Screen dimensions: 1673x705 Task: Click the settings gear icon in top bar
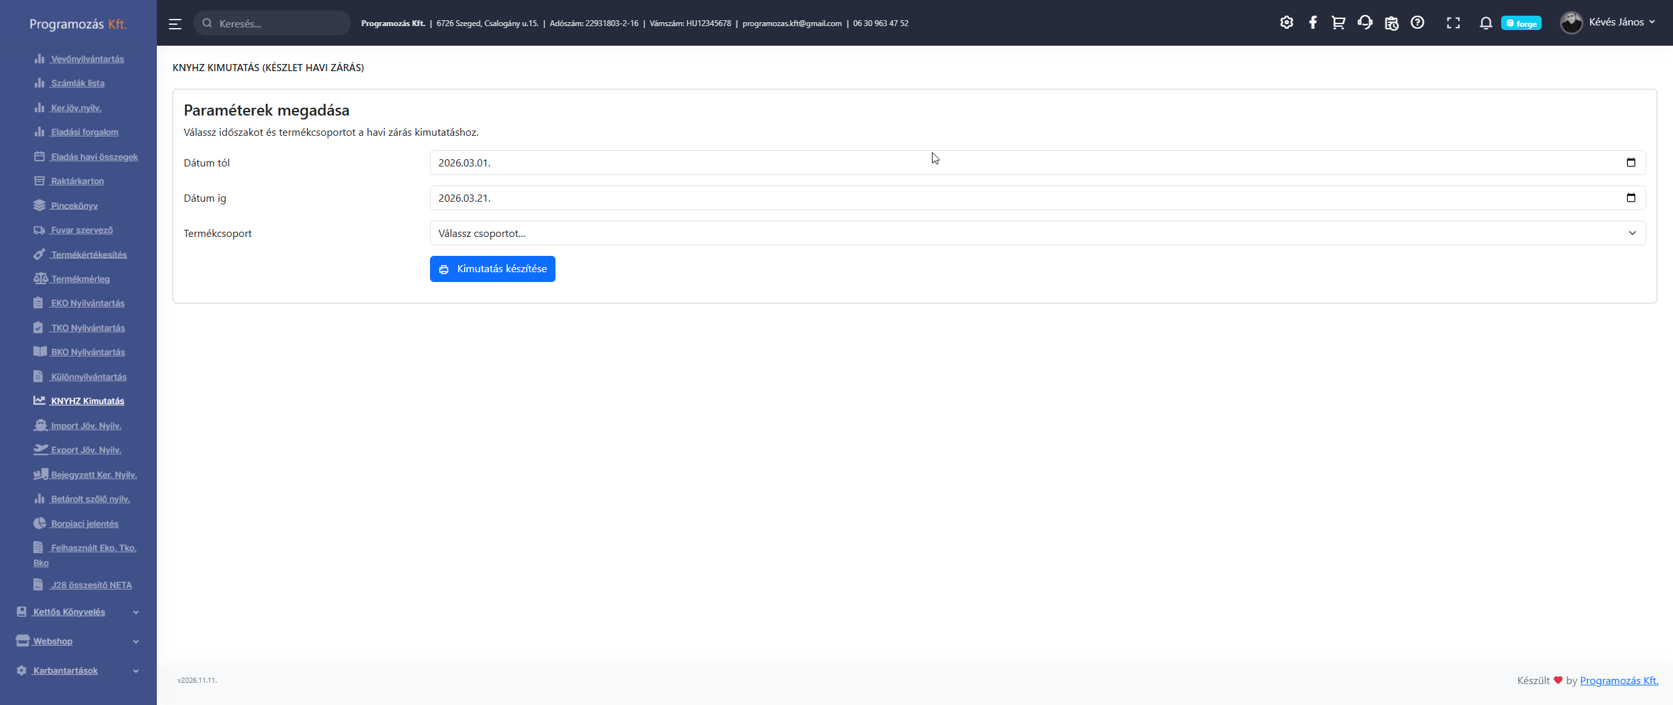[1286, 23]
